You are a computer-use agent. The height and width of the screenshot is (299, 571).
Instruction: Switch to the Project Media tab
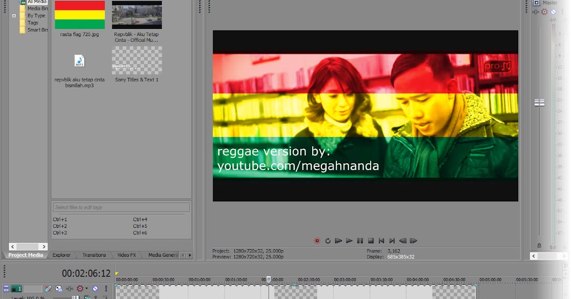[x=26, y=255]
